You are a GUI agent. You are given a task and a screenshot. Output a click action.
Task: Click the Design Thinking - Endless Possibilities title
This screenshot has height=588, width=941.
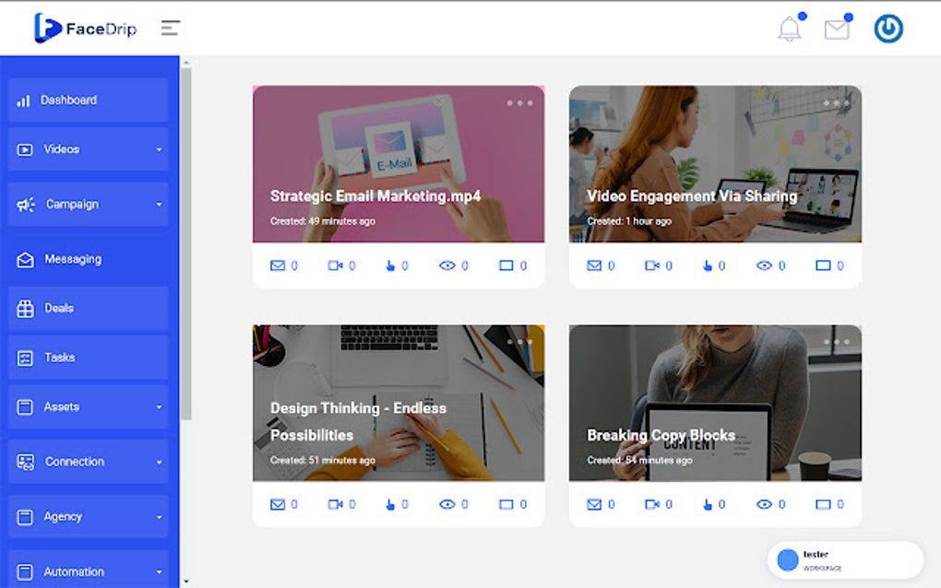coord(358,421)
